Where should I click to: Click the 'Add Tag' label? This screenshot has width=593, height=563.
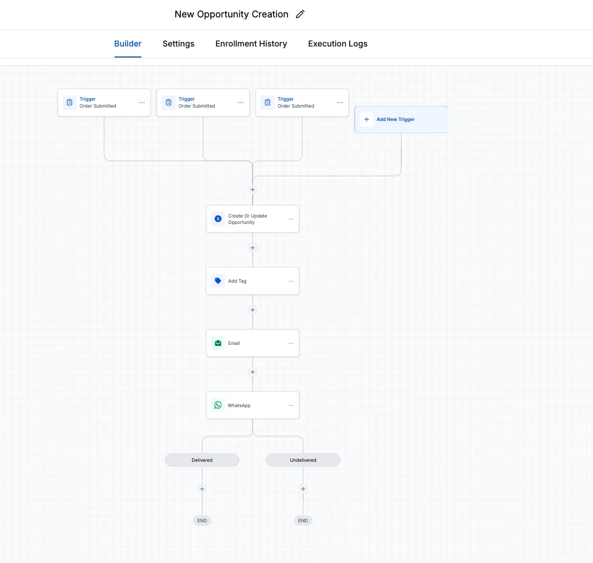237,281
